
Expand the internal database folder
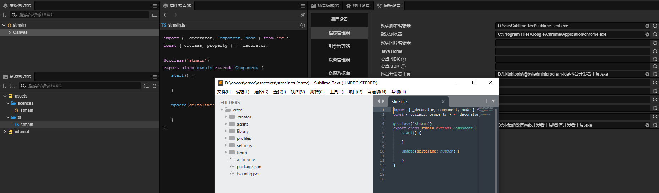[x=5, y=132]
